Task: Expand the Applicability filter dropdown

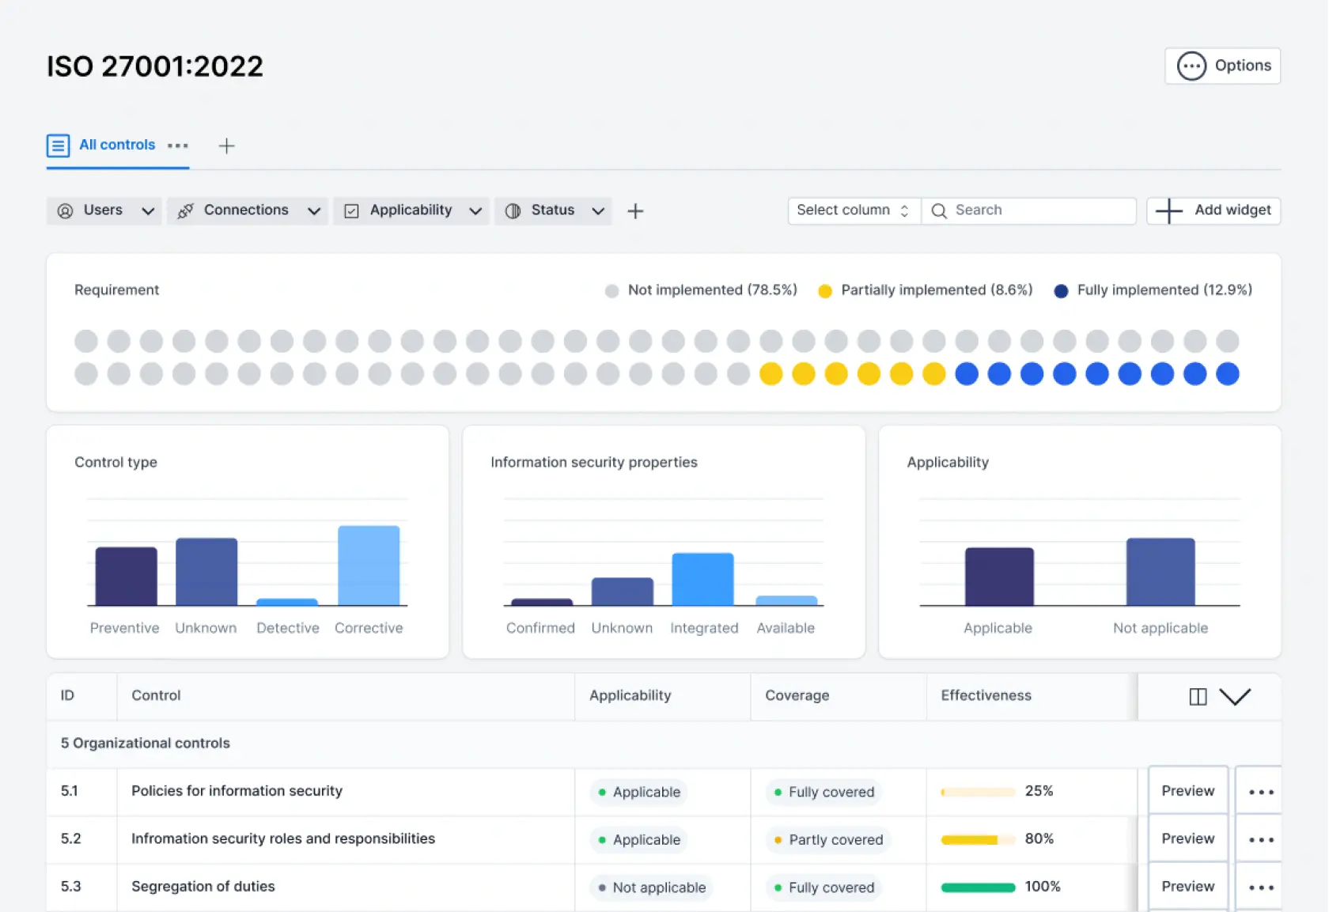Action: tap(411, 210)
